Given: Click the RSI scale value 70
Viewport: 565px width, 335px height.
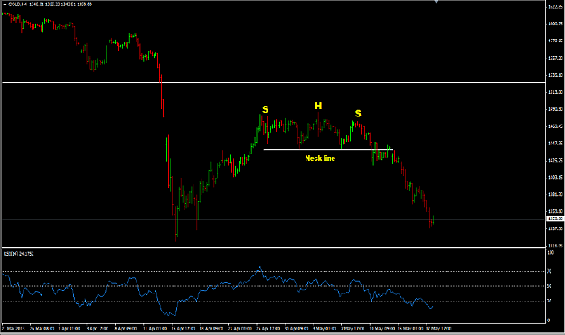Looking at the screenshot, I should click(x=550, y=271).
